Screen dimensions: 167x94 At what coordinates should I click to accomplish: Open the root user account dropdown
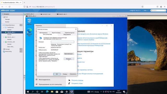(x=135, y=10)
